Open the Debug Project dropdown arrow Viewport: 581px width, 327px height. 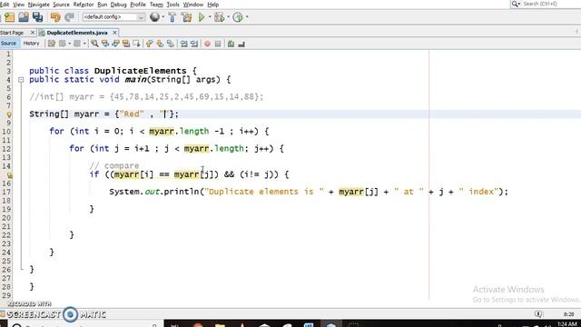tap(228, 17)
